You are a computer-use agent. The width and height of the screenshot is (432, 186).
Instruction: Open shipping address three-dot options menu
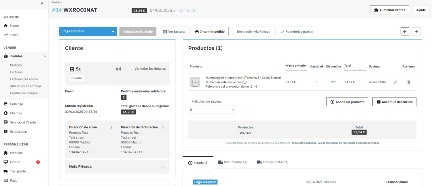pyautogui.click(x=111, y=127)
